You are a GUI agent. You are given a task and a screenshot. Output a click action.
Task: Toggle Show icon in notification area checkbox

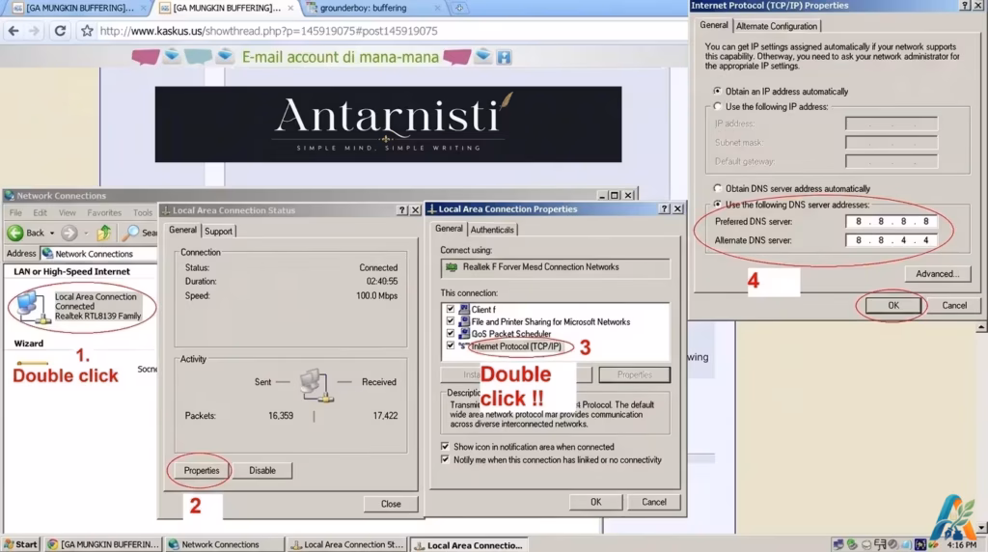pyautogui.click(x=446, y=446)
